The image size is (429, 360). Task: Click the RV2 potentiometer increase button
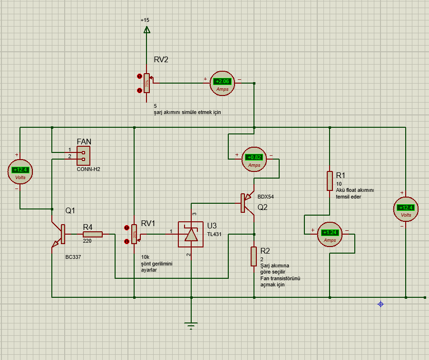(x=139, y=76)
